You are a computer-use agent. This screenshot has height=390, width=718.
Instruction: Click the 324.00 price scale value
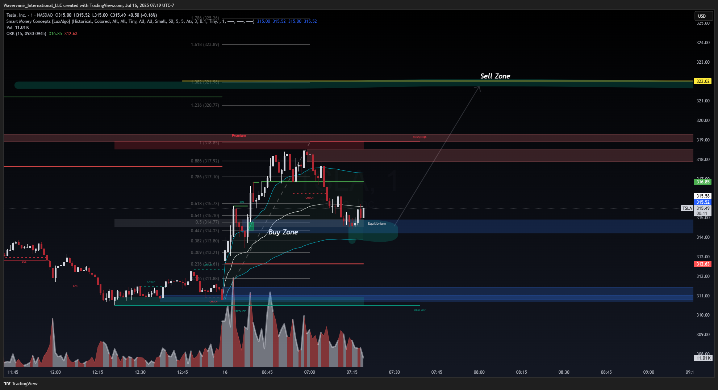(703, 43)
